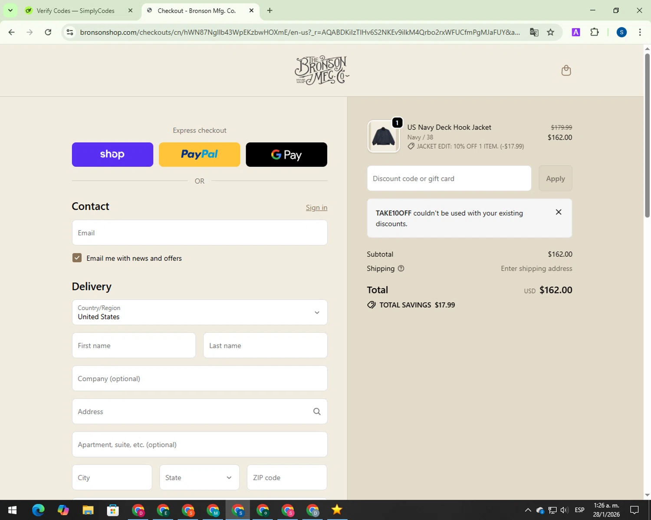Screen dimensions: 651x520
Task: Bookmark this page with the star icon
Action: pyautogui.click(x=550, y=32)
